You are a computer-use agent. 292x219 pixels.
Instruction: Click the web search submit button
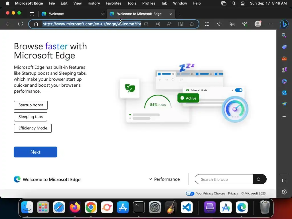pyautogui.click(x=259, y=179)
